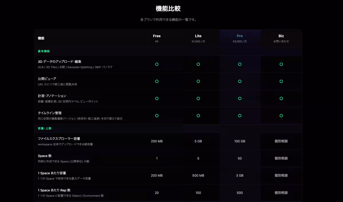Click the Lite plan checkmark for タイムライン管理

(x=198, y=116)
